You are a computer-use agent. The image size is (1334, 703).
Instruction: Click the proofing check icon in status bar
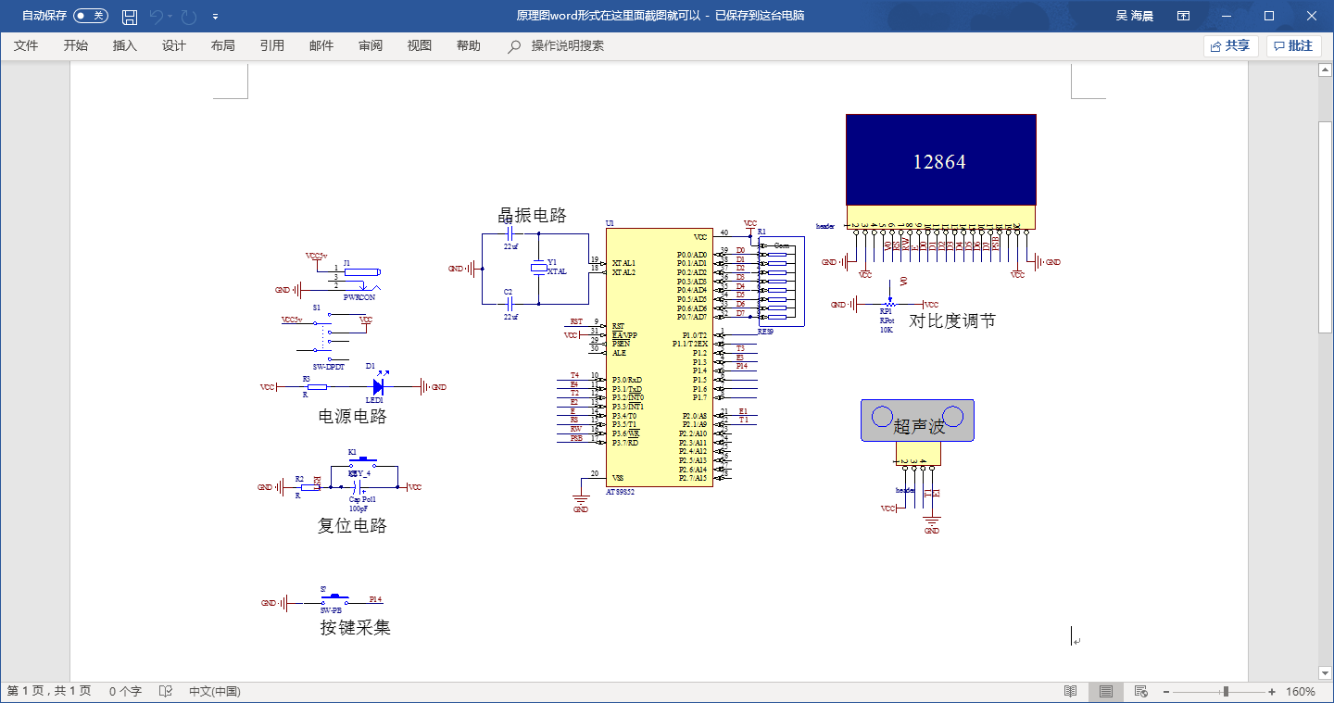(x=166, y=691)
